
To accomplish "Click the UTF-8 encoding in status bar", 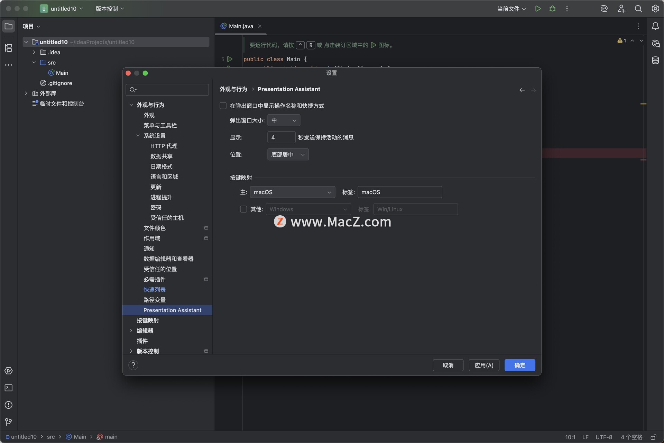I will [x=604, y=437].
